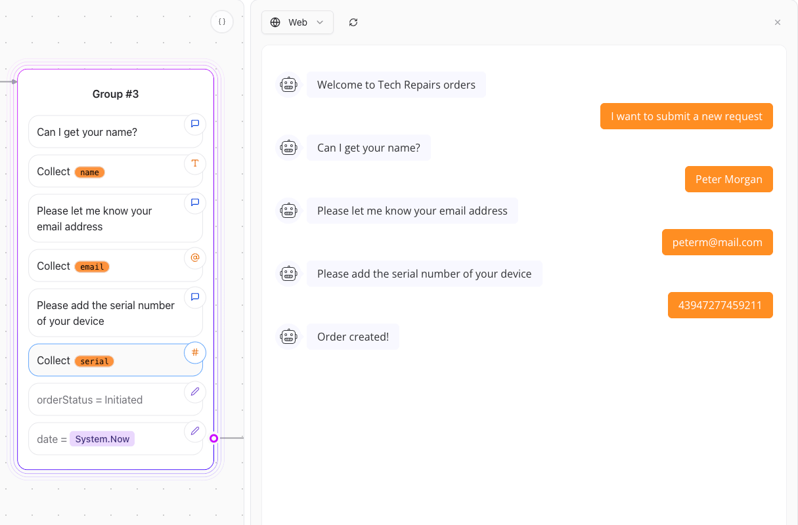Click the Group #3 output connector dot
This screenshot has height=525, width=798.
pyautogui.click(x=213, y=438)
